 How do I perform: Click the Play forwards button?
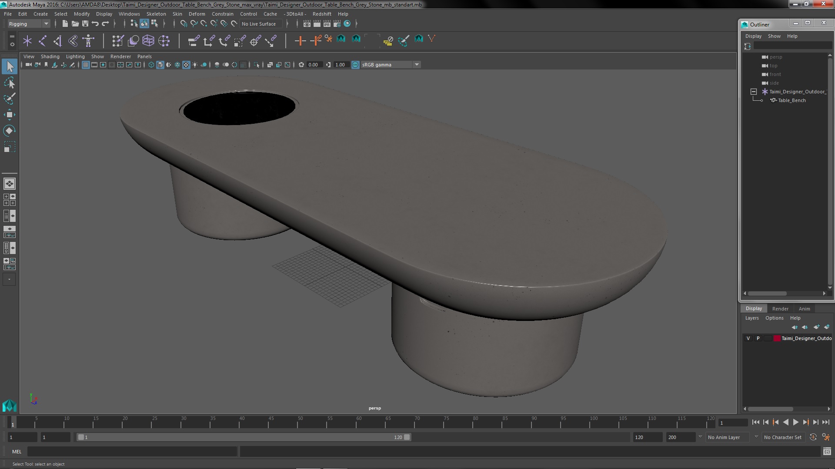(x=795, y=422)
